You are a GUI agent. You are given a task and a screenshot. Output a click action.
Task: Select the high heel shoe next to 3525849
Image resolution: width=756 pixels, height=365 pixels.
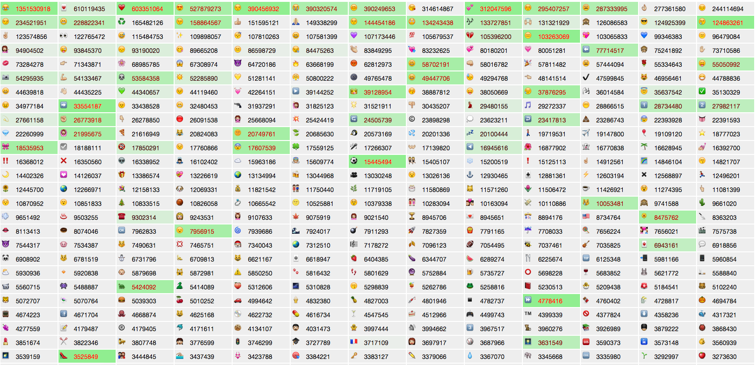tap(64, 356)
